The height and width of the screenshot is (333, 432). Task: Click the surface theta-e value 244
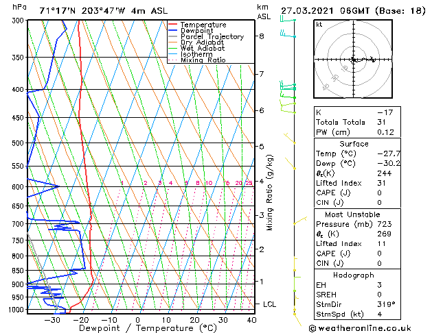(x=385, y=173)
